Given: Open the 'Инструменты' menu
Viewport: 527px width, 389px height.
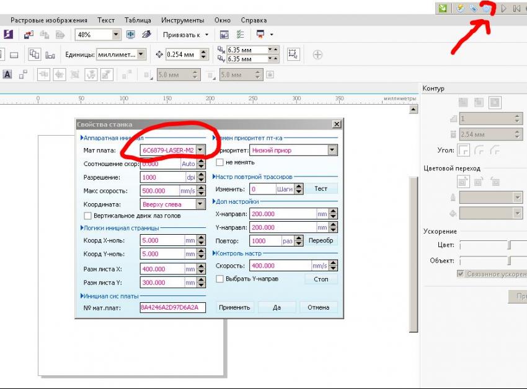Looking at the screenshot, I should (182, 20).
